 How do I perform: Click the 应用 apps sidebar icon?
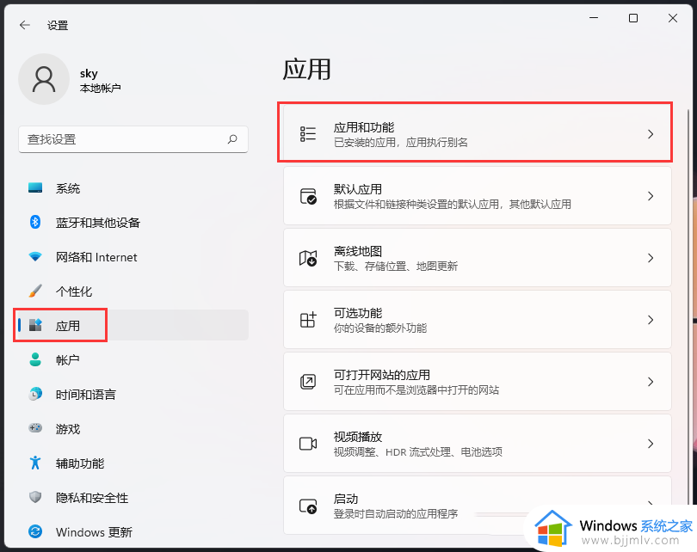pos(35,325)
